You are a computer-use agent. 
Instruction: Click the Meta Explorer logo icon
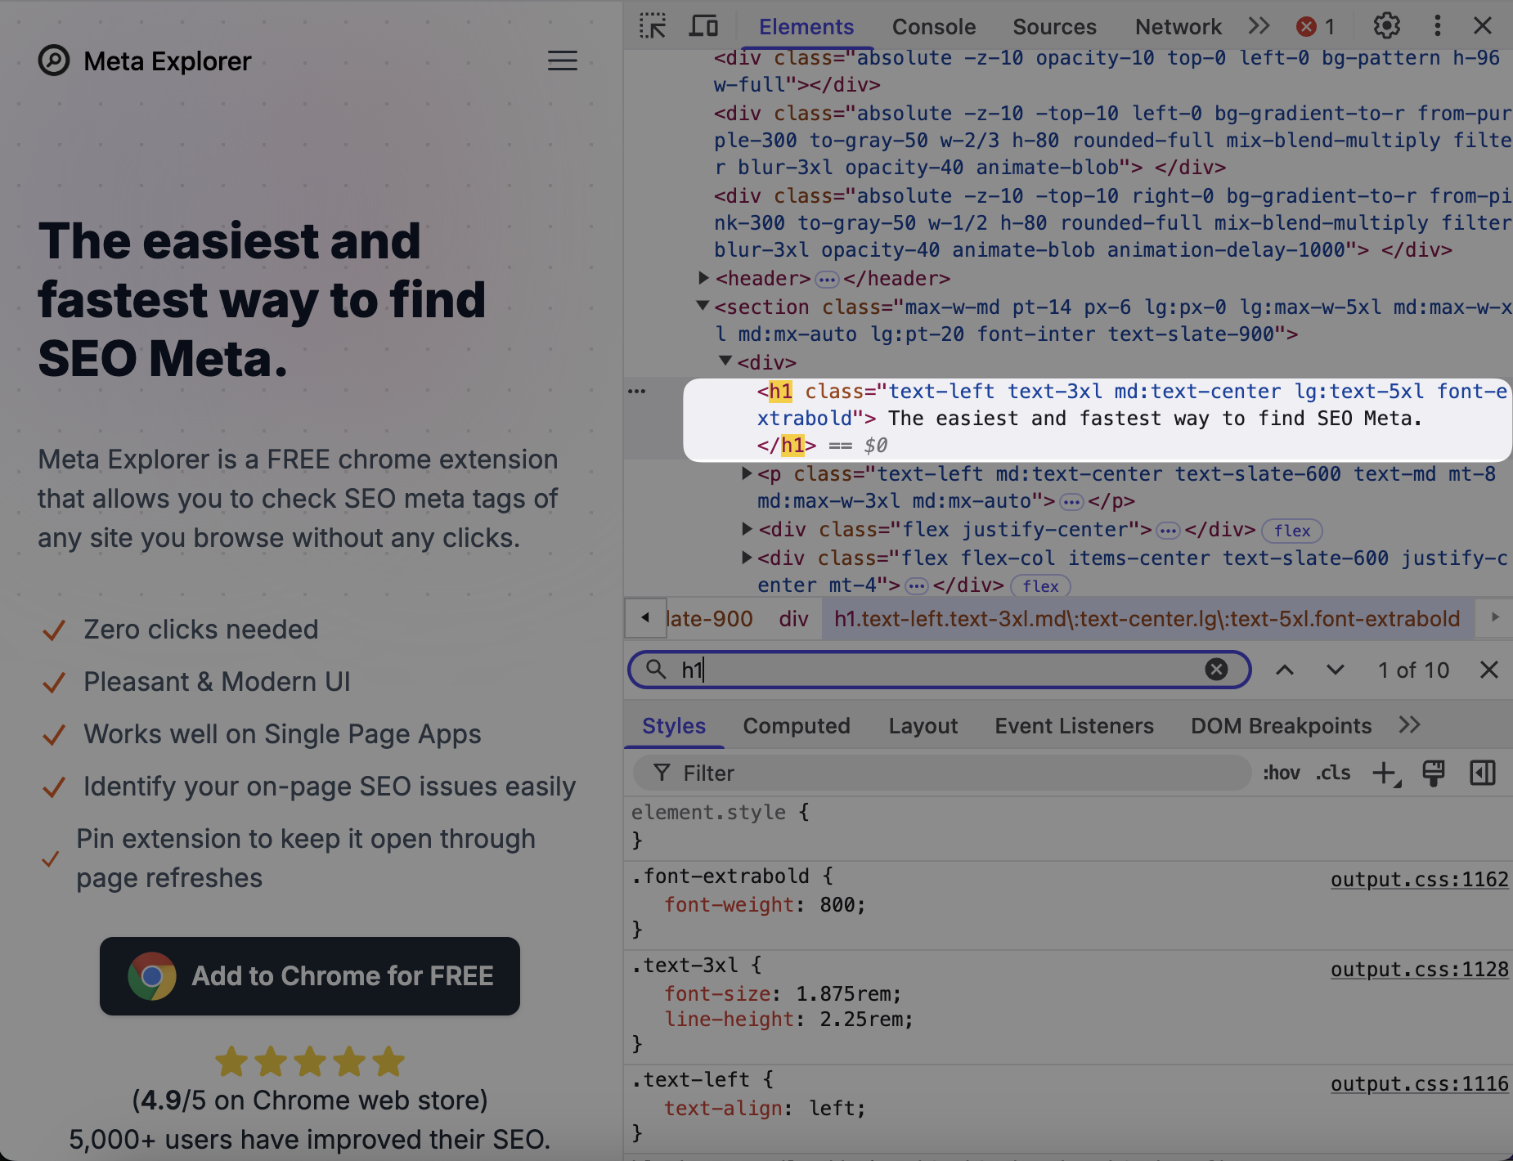(x=54, y=61)
